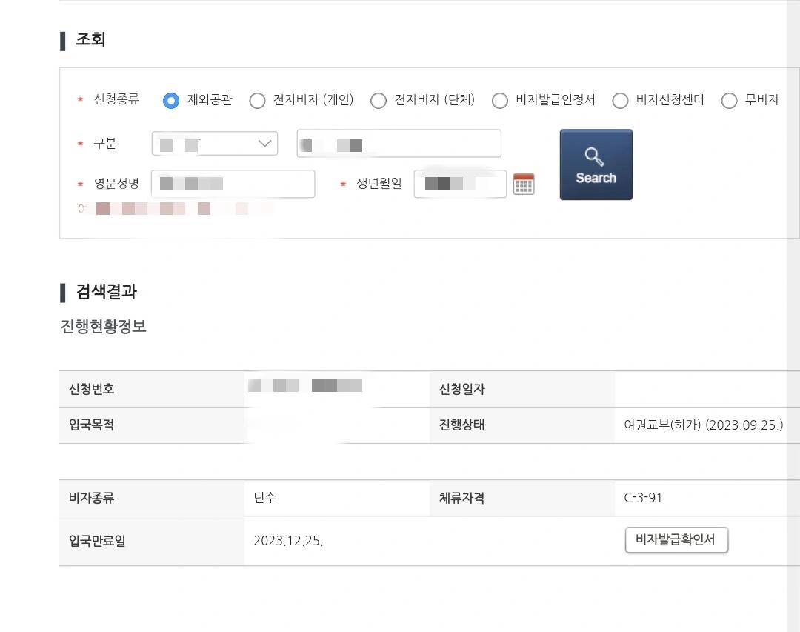Click the Search button

point(596,164)
